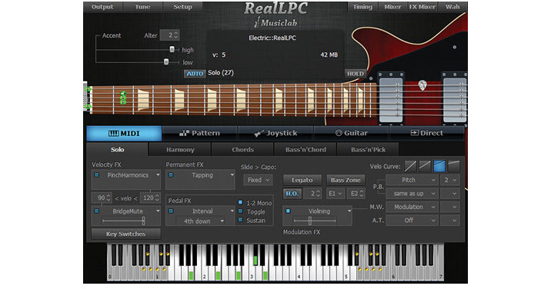
Task: Select the Bass'n'Pick tab
Action: click(368, 150)
